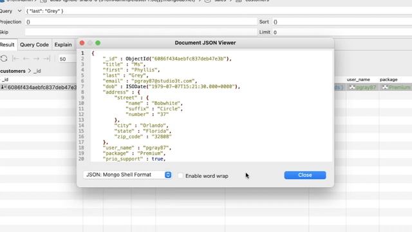Click the Query input field

[x=218, y=11]
